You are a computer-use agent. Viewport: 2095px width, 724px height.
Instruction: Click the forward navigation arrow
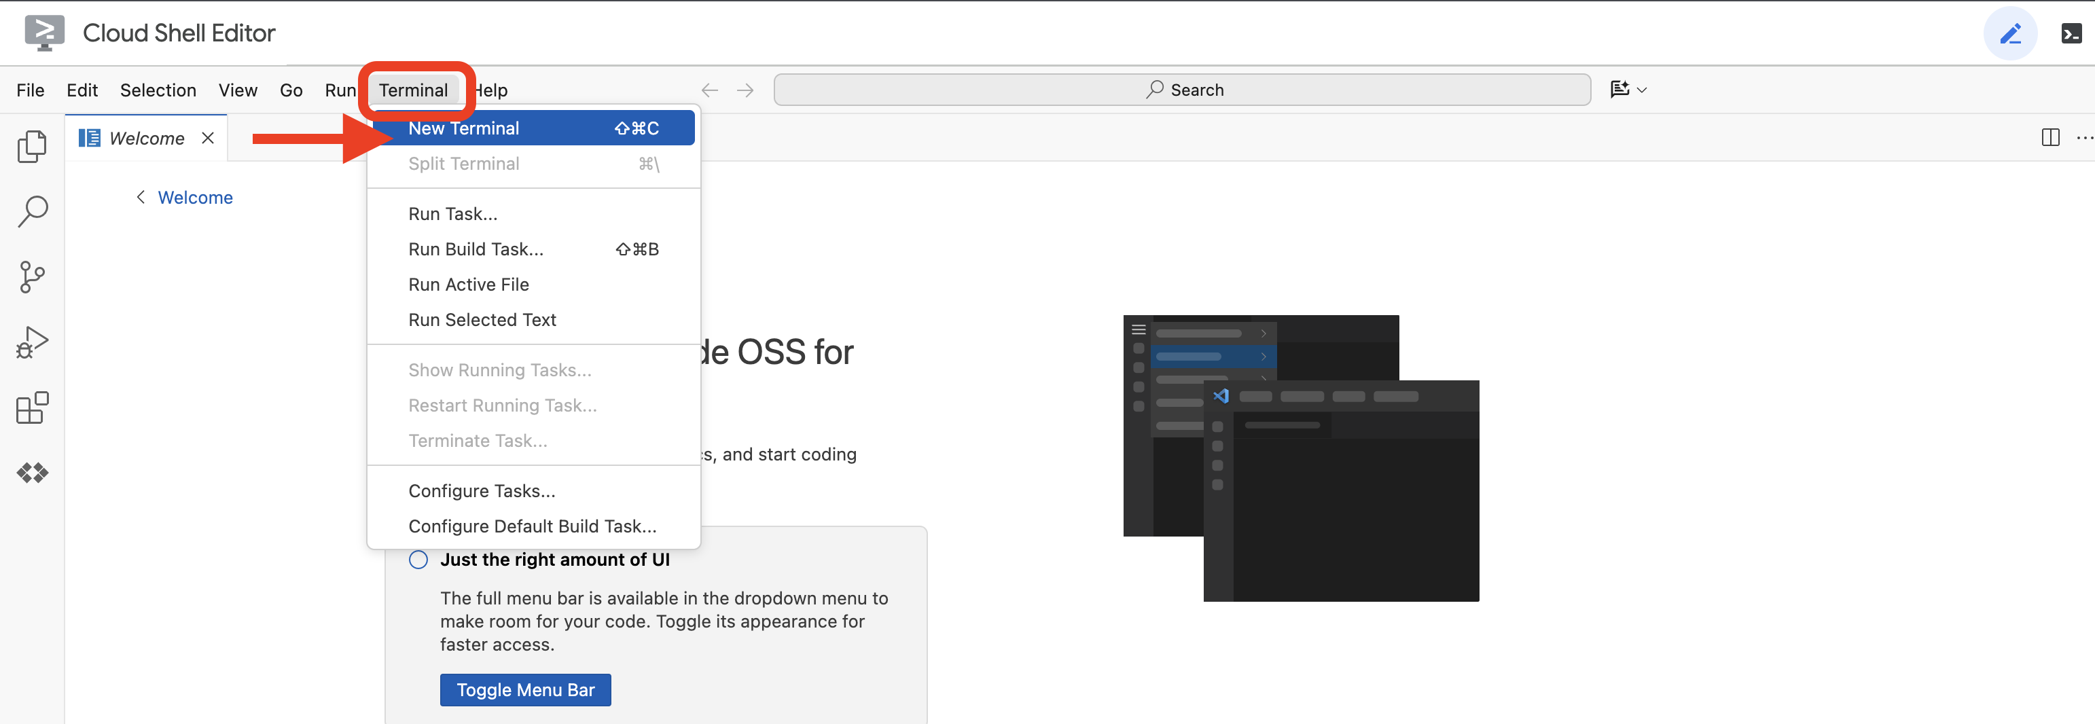pos(745,90)
